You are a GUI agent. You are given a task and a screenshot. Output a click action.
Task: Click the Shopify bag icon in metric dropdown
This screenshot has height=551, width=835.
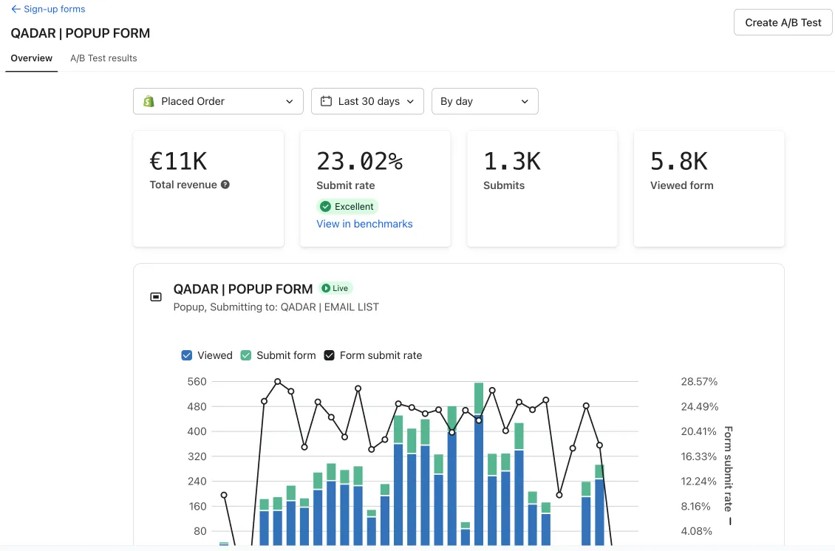point(149,101)
